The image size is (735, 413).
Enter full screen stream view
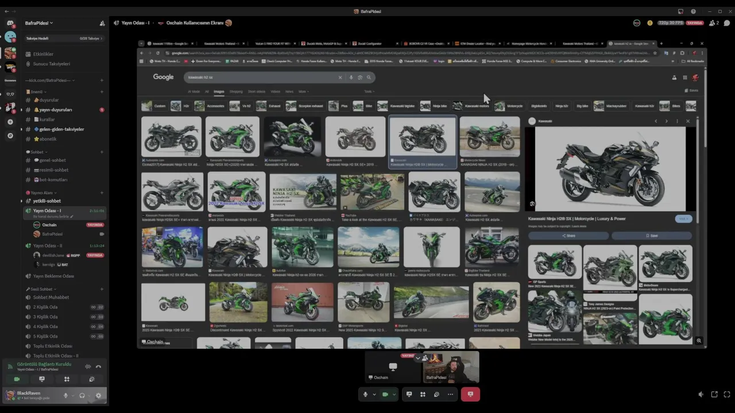tap(727, 394)
